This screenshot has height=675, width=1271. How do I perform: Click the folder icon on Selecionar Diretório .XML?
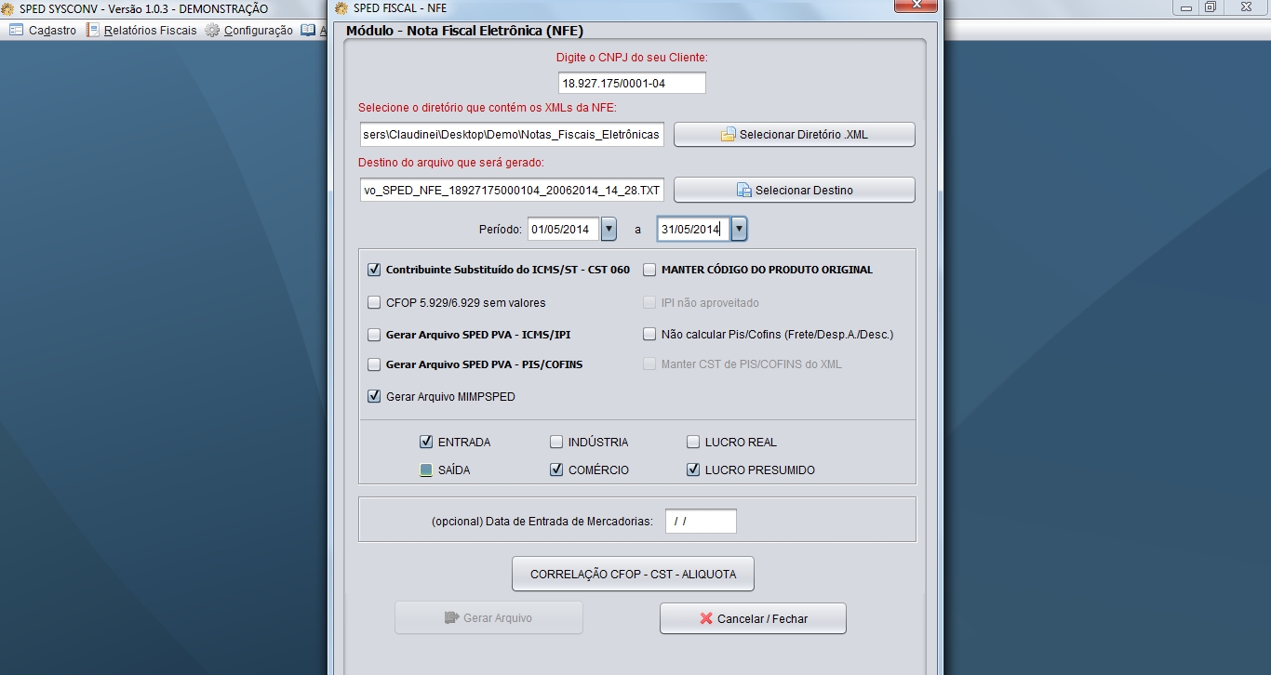[x=729, y=135]
